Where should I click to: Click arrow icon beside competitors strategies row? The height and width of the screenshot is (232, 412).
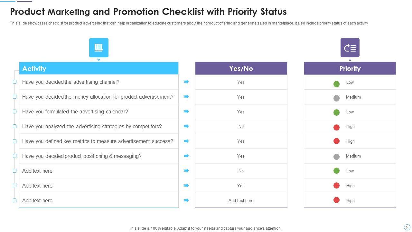(186, 126)
